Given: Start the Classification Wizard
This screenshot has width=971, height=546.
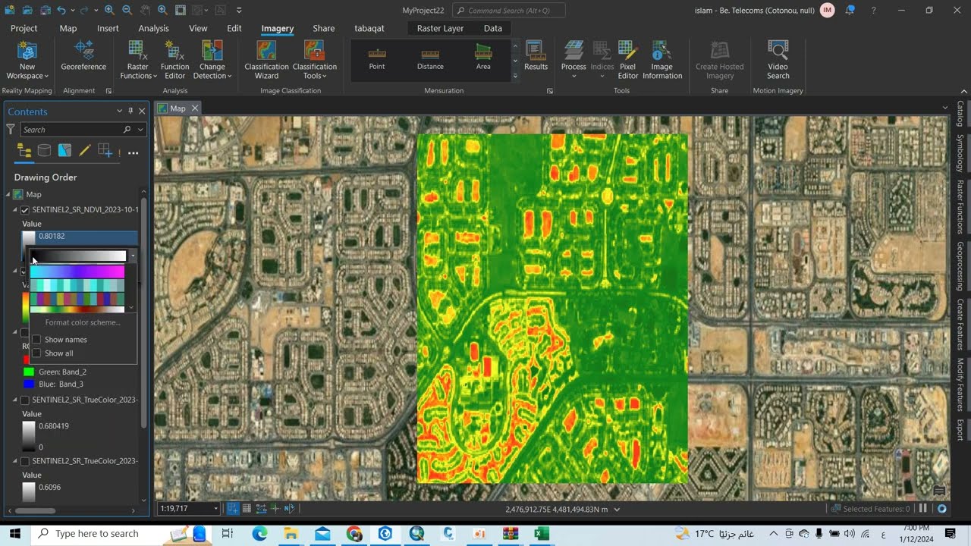Looking at the screenshot, I should pyautogui.click(x=266, y=61).
